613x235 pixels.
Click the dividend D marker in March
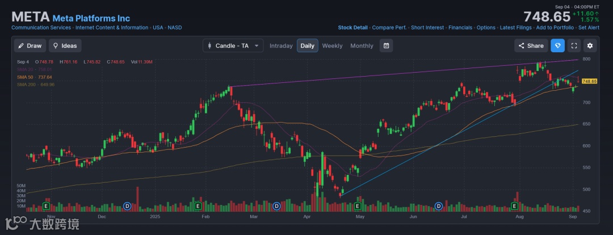click(276, 205)
